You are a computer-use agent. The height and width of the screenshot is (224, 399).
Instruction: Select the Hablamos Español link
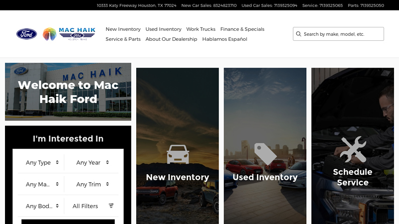[x=225, y=39]
